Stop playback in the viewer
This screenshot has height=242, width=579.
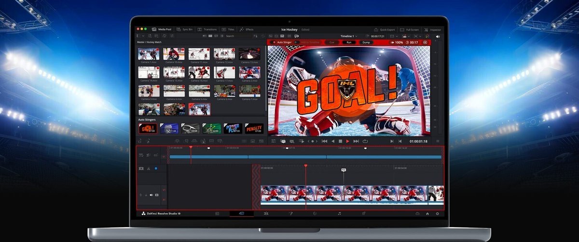340,141
